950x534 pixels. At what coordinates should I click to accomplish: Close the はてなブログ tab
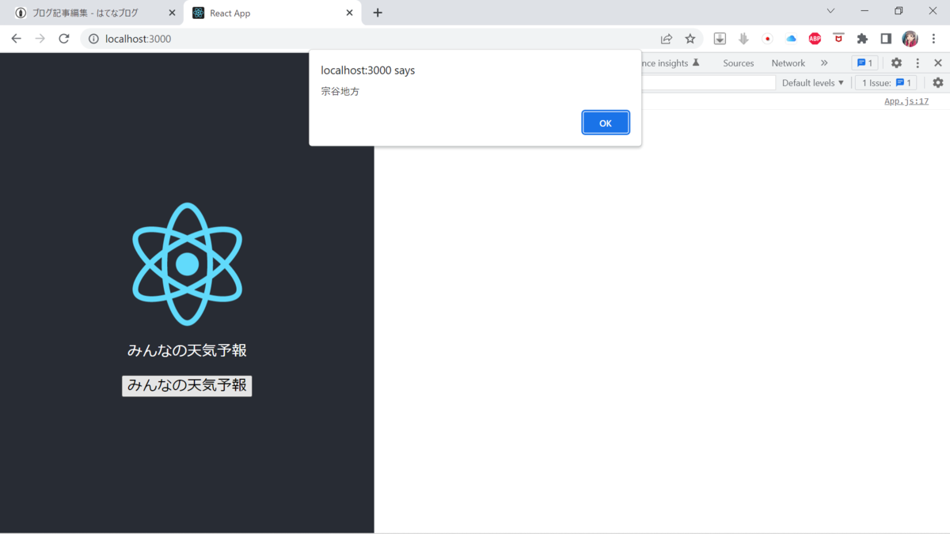tap(172, 13)
